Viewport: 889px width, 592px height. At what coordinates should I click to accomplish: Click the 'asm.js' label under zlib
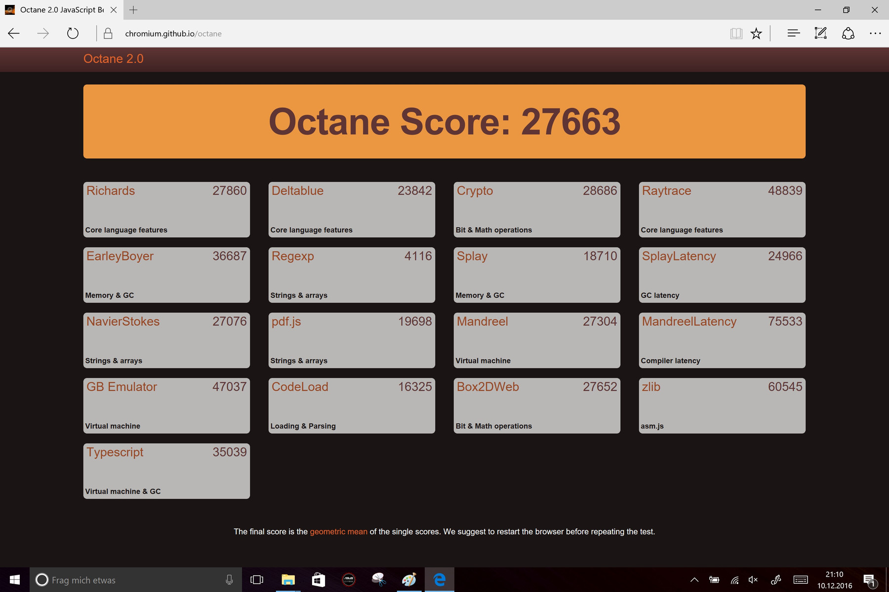[x=652, y=426]
